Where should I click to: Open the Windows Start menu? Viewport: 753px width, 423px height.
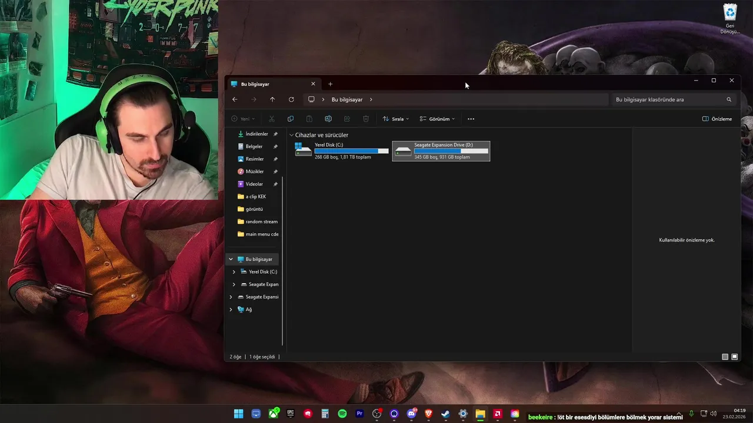(238, 414)
